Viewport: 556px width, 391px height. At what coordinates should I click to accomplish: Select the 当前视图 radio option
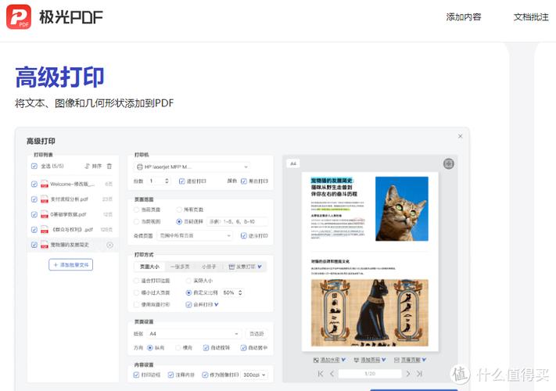136,221
